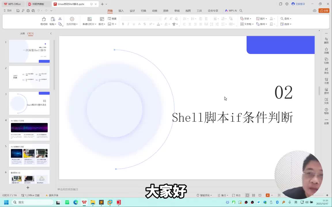
Task: Click the Print icon in quick access toolbar
Action: coord(28,11)
